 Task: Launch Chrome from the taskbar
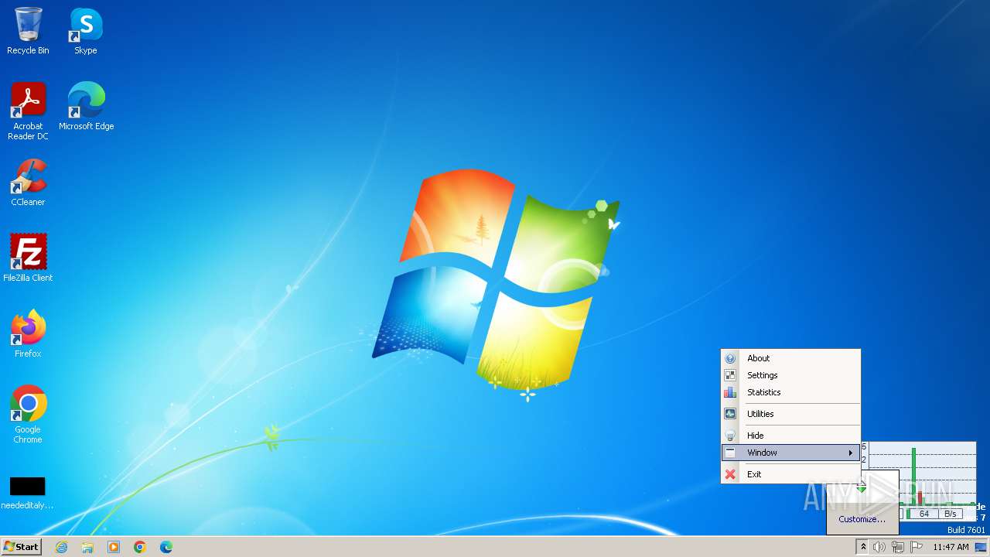140,547
